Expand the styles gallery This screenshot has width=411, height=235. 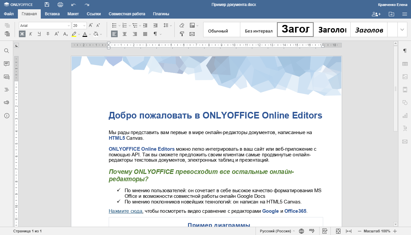click(x=402, y=30)
